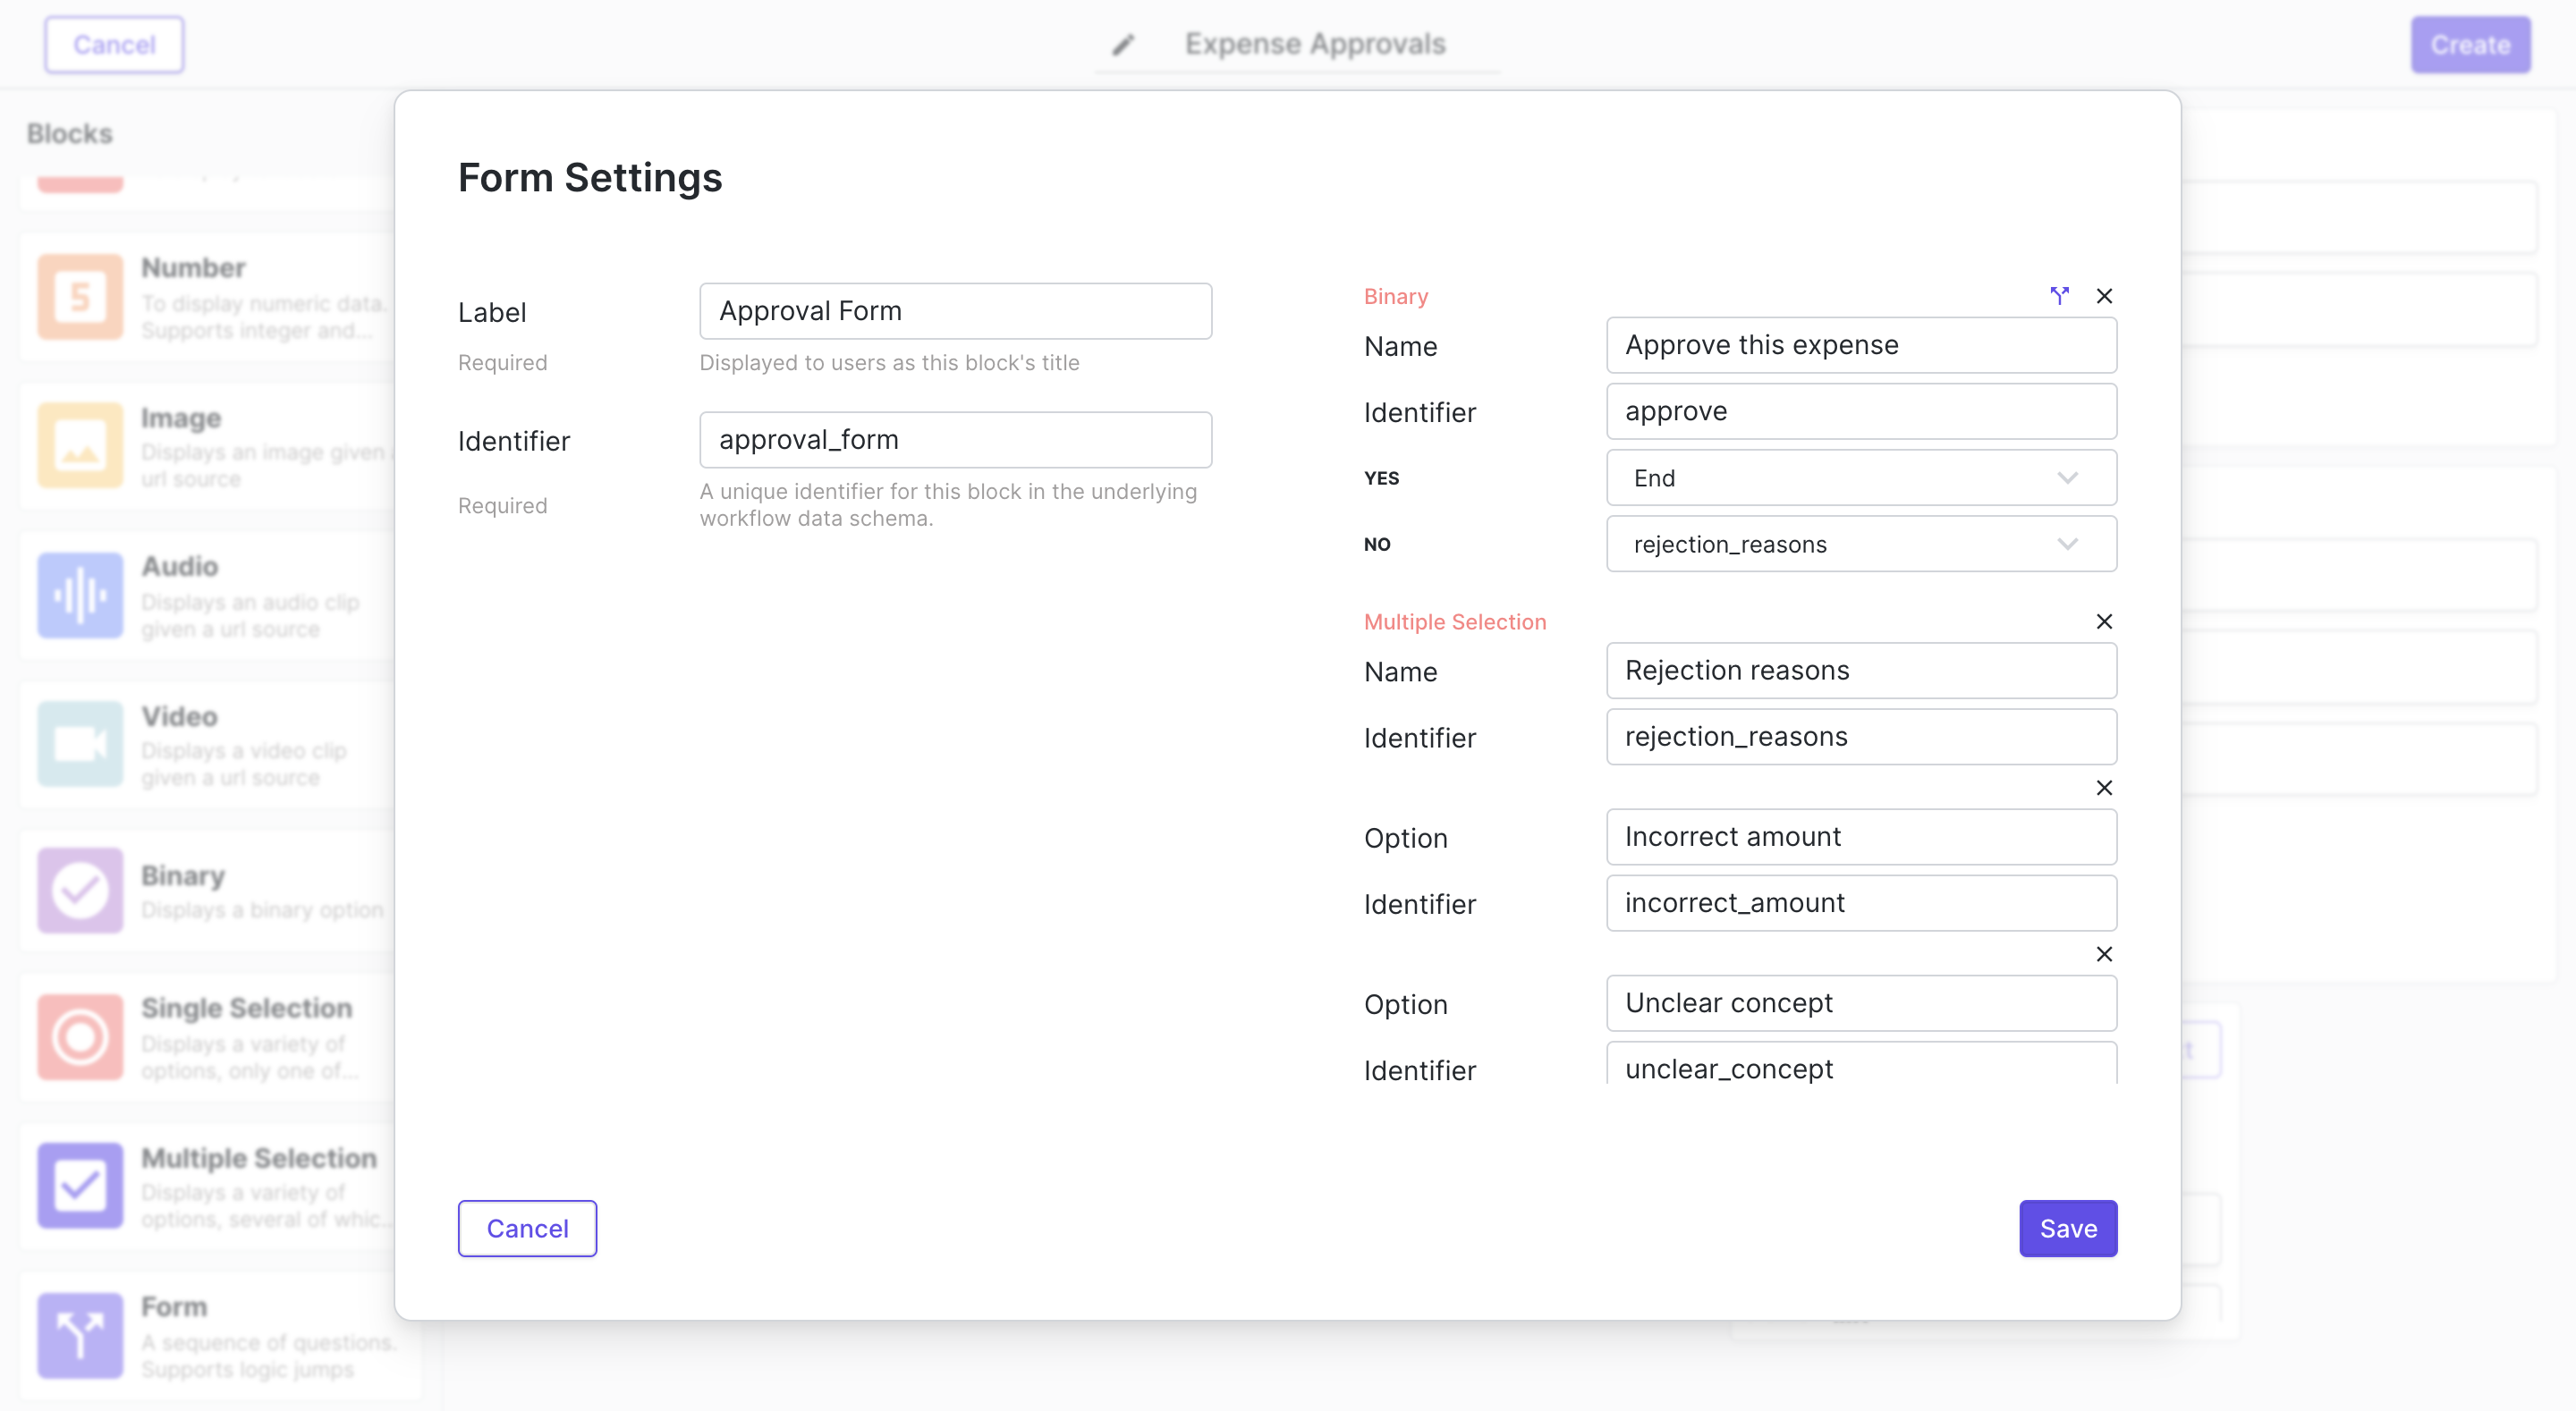Click the Create button in the page header
Image resolution: width=2576 pixels, height=1411 pixels.
tap(2470, 45)
